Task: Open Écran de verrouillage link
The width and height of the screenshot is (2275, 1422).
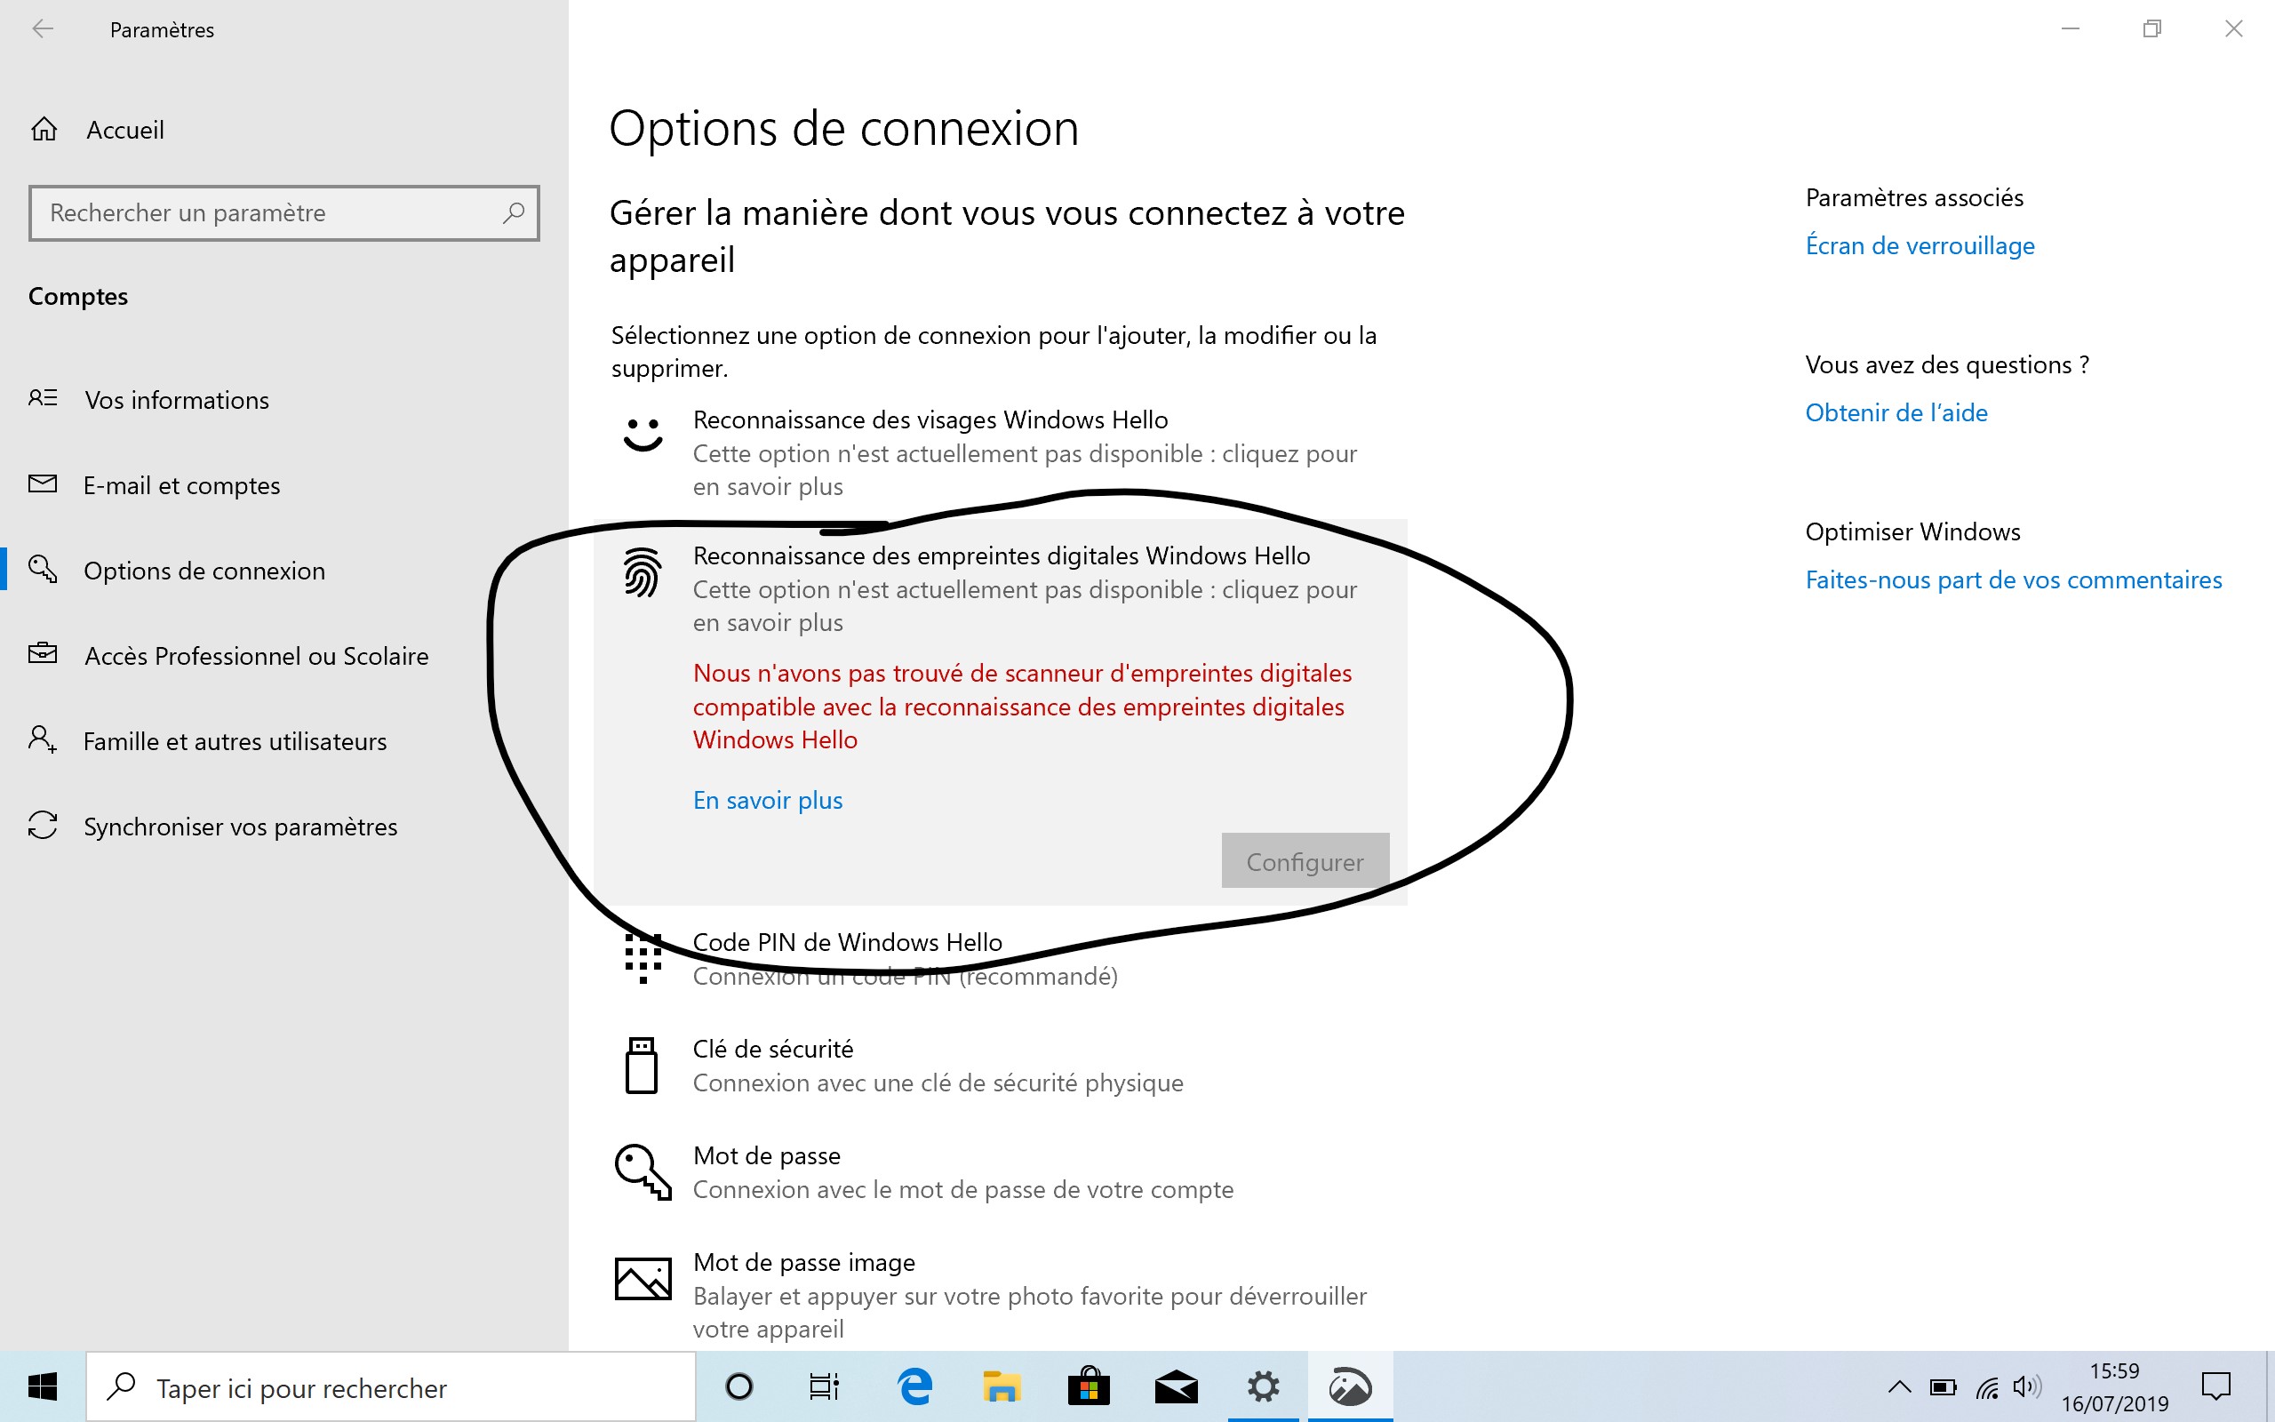Action: [x=1920, y=246]
